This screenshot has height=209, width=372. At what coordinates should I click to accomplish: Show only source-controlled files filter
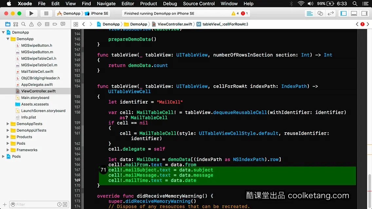click(65, 204)
